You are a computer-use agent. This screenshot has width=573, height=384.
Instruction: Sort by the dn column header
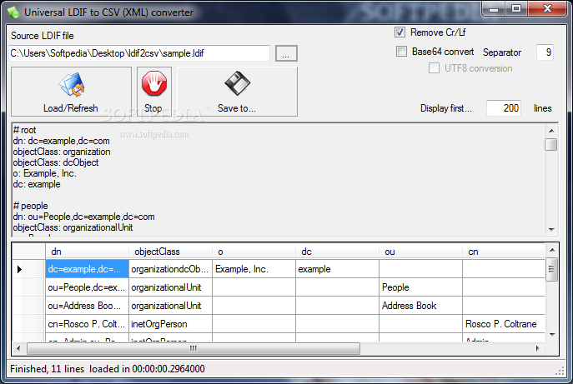click(87, 252)
